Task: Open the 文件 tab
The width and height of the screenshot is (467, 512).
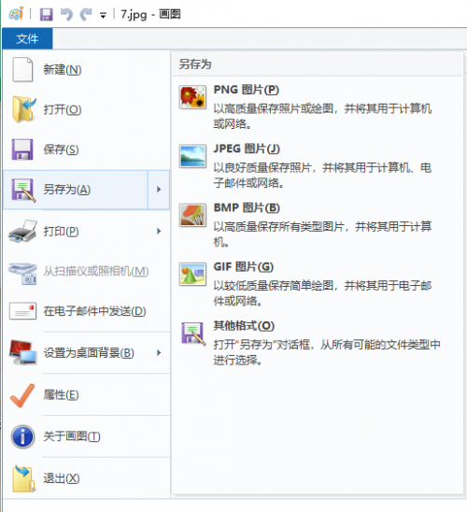Action: coord(27,39)
